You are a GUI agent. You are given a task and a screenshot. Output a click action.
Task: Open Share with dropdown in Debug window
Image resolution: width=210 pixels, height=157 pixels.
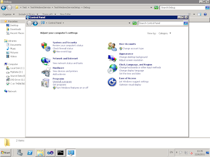coord(49,14)
